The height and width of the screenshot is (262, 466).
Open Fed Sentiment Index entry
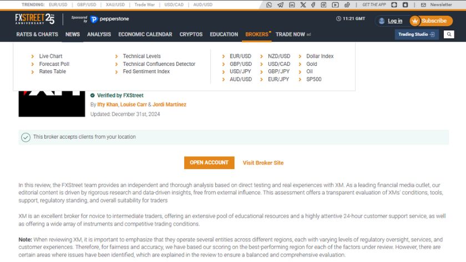(x=146, y=71)
